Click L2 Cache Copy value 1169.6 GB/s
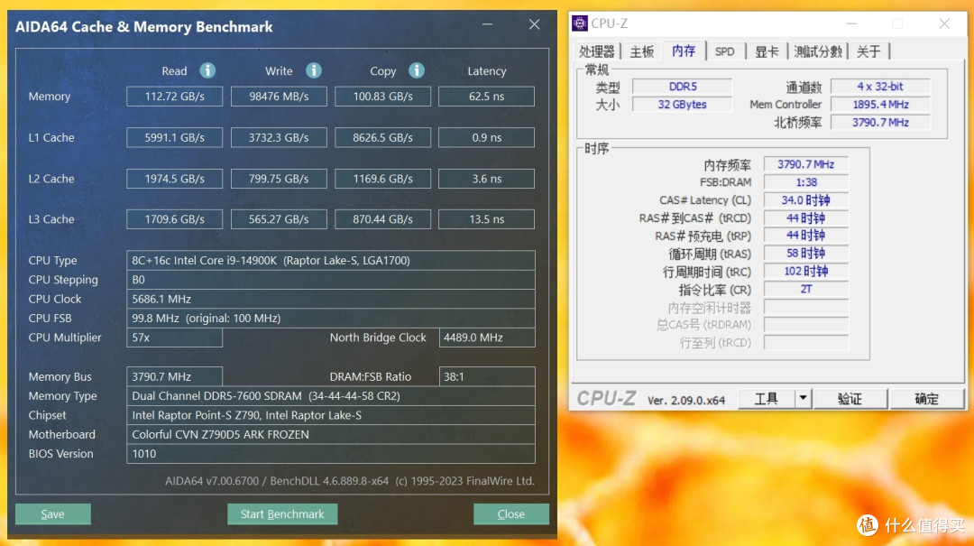Image resolution: width=974 pixels, height=546 pixels. click(x=382, y=179)
